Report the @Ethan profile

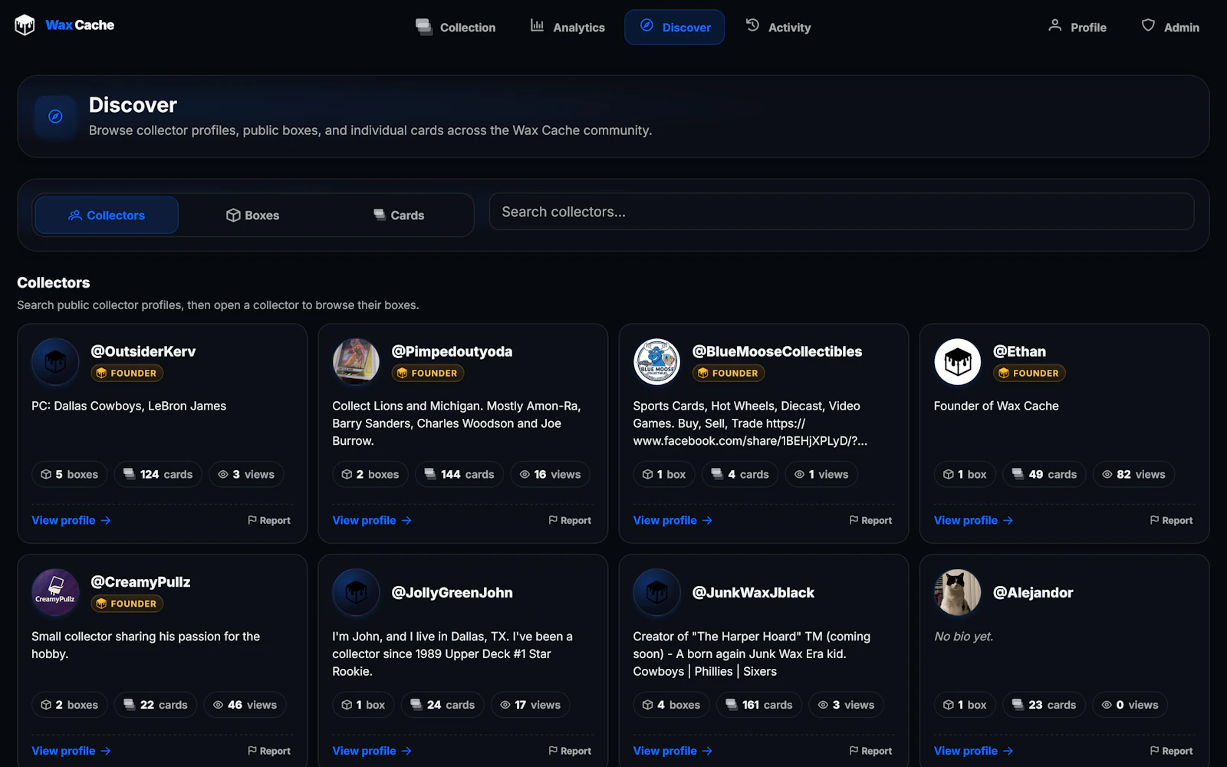pyautogui.click(x=1171, y=520)
